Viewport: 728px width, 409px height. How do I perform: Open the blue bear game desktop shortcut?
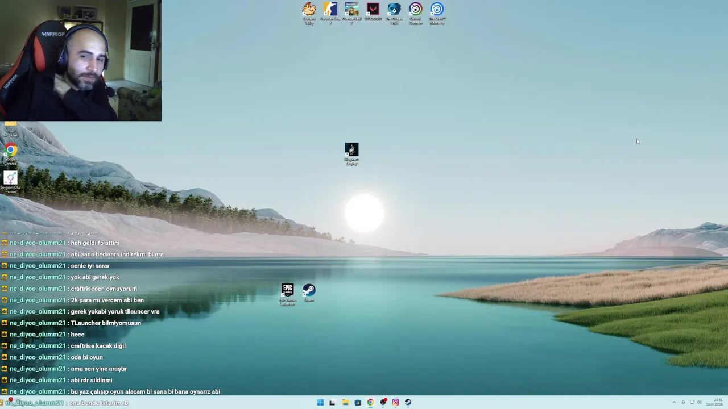(x=394, y=14)
